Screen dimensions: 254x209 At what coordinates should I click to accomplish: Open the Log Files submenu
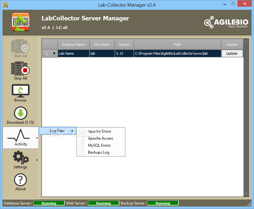(x=57, y=131)
